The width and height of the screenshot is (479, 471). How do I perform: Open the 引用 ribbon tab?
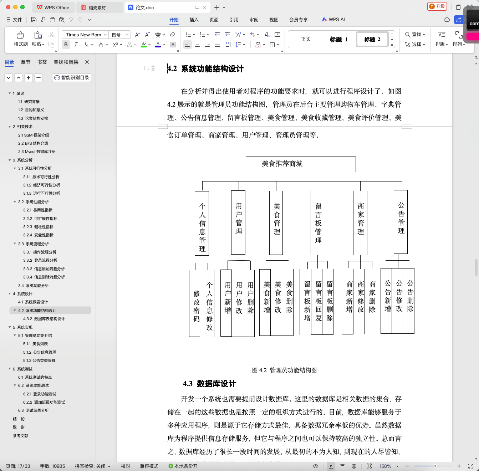(234, 20)
